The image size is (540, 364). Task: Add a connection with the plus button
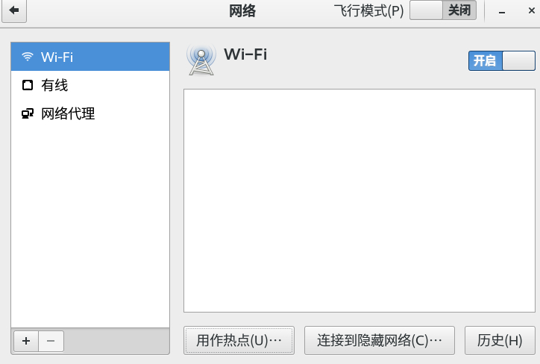[26, 341]
